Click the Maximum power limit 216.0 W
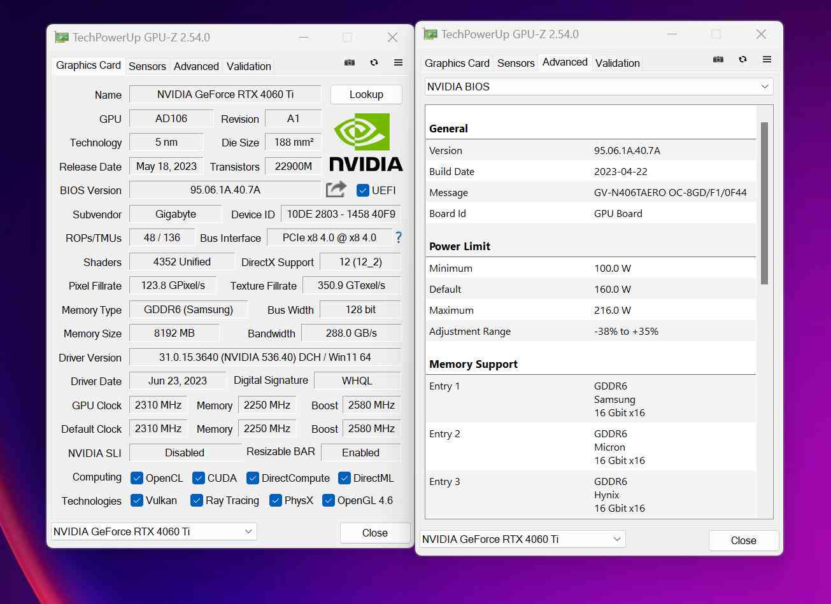Screen dimensions: 831x604 pyautogui.click(x=612, y=311)
